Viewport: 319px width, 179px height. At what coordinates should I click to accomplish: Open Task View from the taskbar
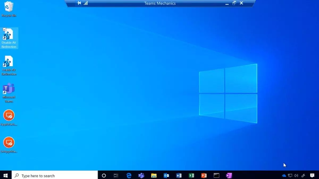pyautogui.click(x=116, y=176)
